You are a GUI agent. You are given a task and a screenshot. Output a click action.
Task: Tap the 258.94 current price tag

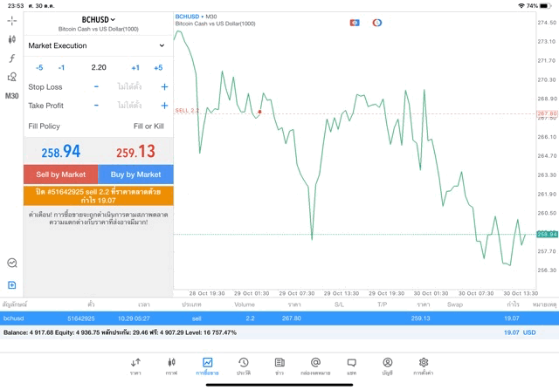(x=547, y=234)
